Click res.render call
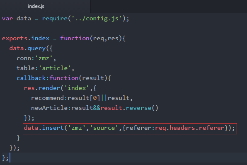The width and height of the screenshot is (247, 165). coord(42,88)
